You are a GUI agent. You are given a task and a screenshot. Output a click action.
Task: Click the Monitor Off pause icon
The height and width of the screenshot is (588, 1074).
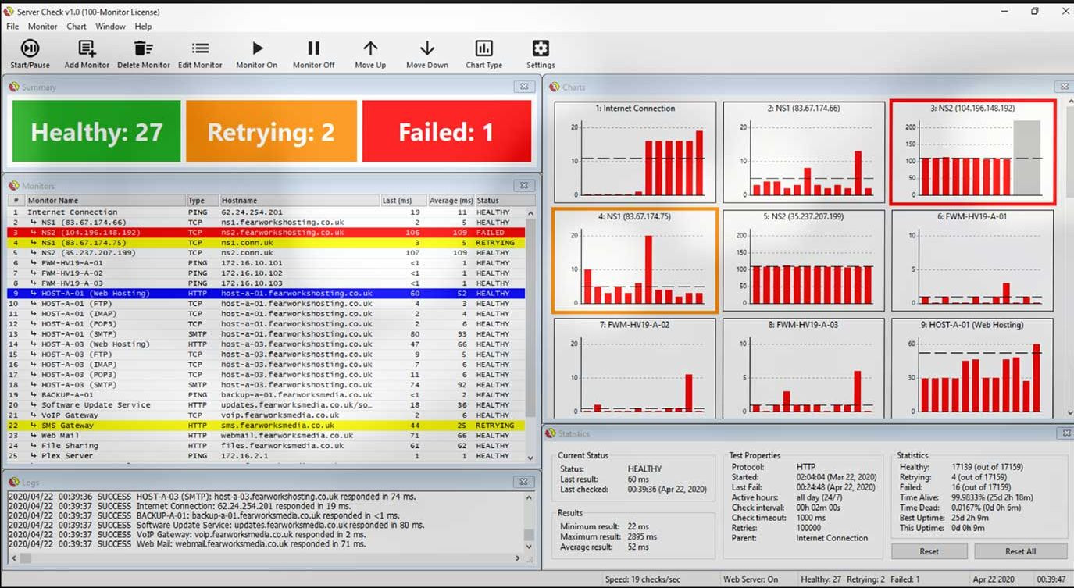(x=313, y=48)
